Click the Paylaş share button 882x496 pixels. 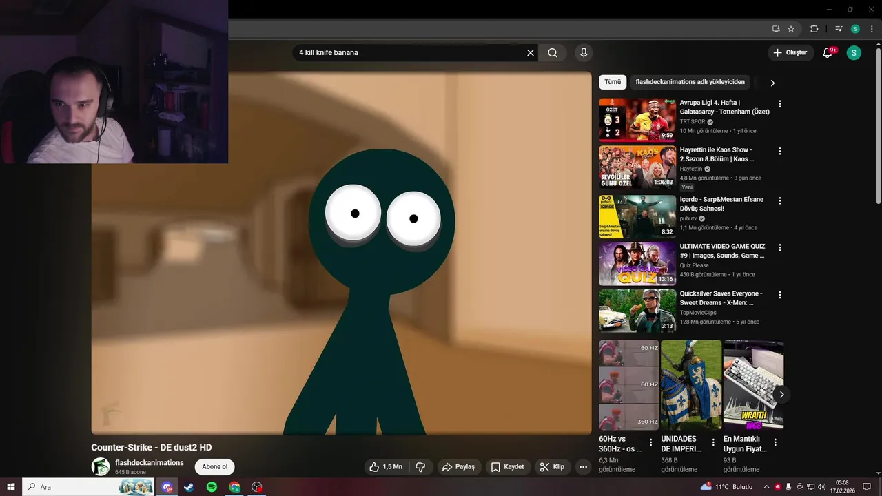click(458, 467)
